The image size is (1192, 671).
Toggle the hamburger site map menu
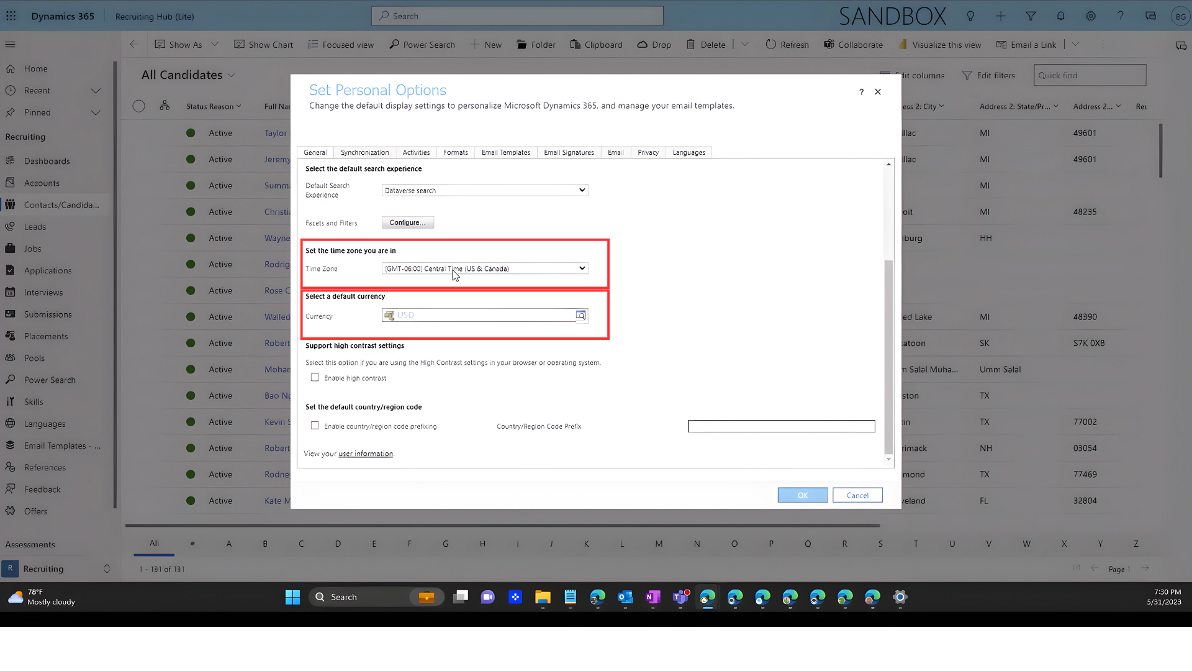click(x=10, y=44)
